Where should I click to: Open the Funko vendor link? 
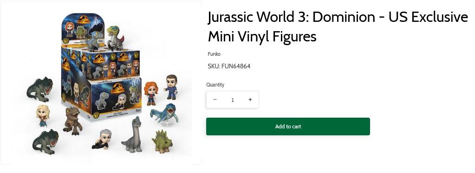[x=214, y=54]
